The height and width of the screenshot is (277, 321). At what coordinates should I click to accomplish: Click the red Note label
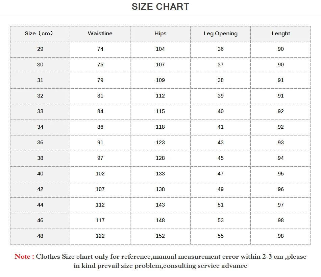click(x=24, y=256)
